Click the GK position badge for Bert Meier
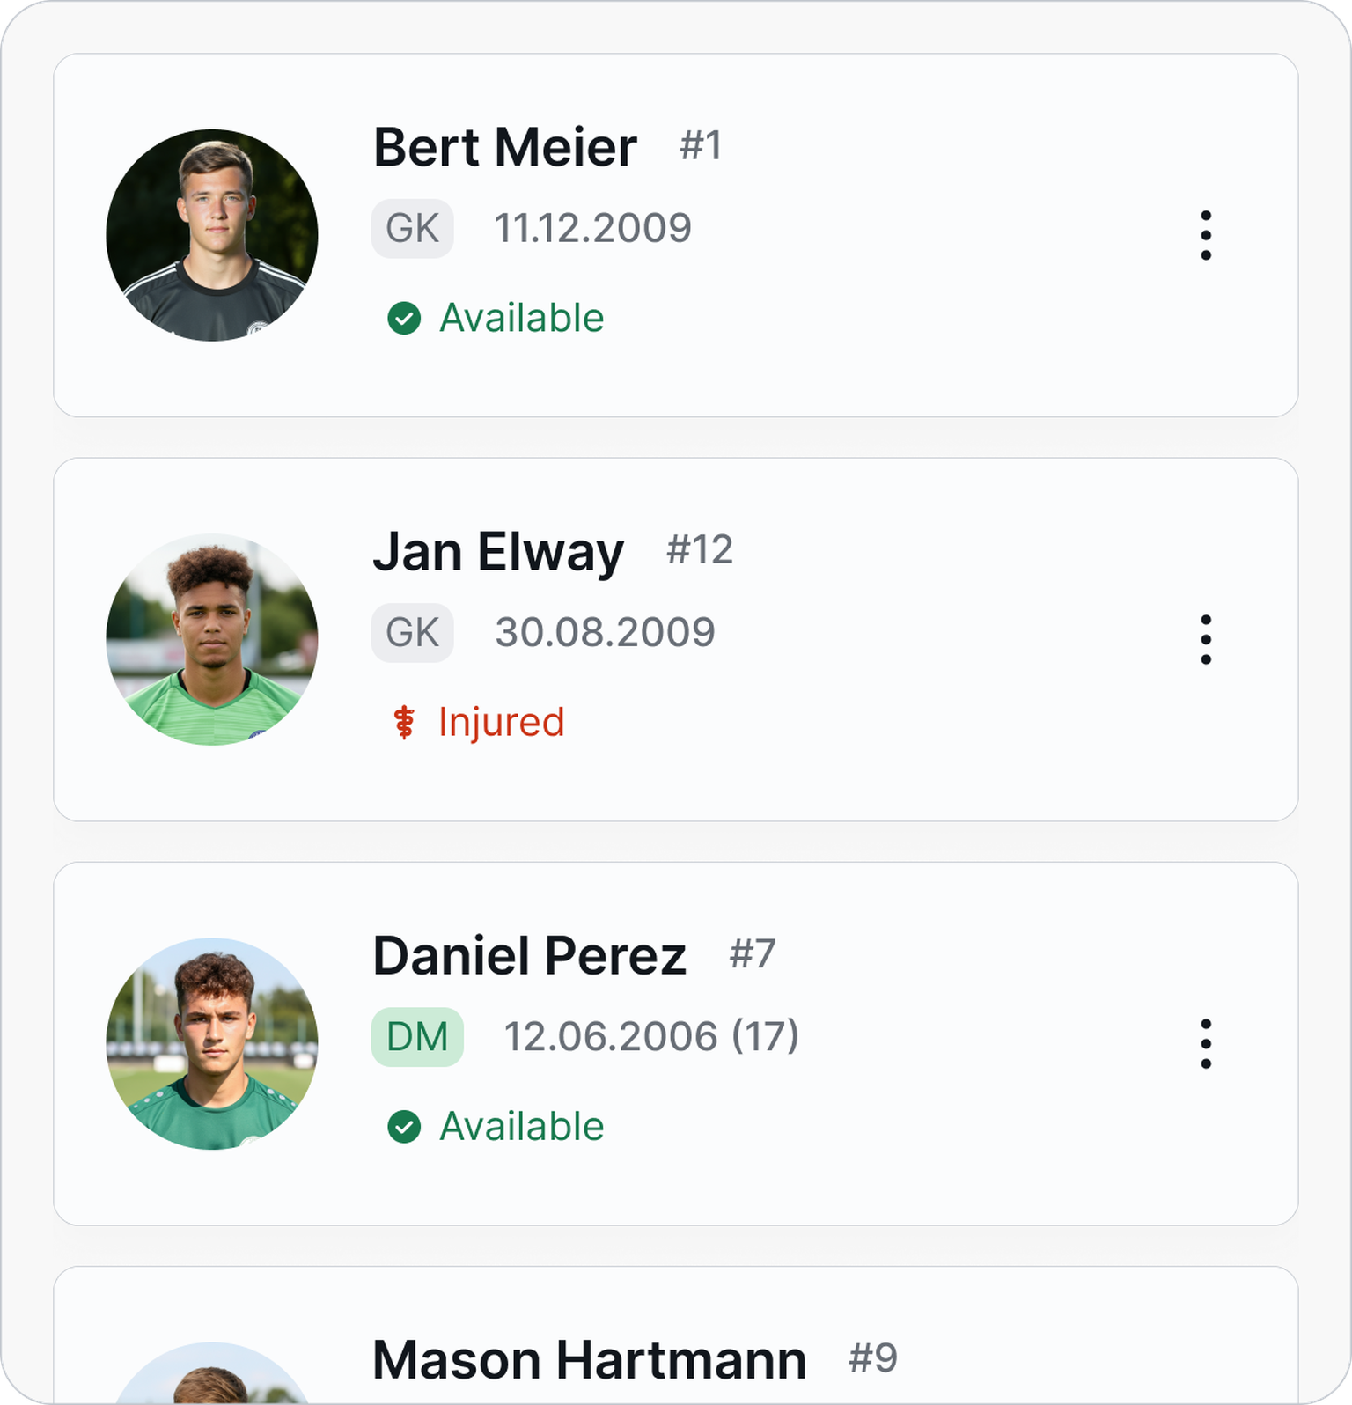The image size is (1352, 1405). 412,229
